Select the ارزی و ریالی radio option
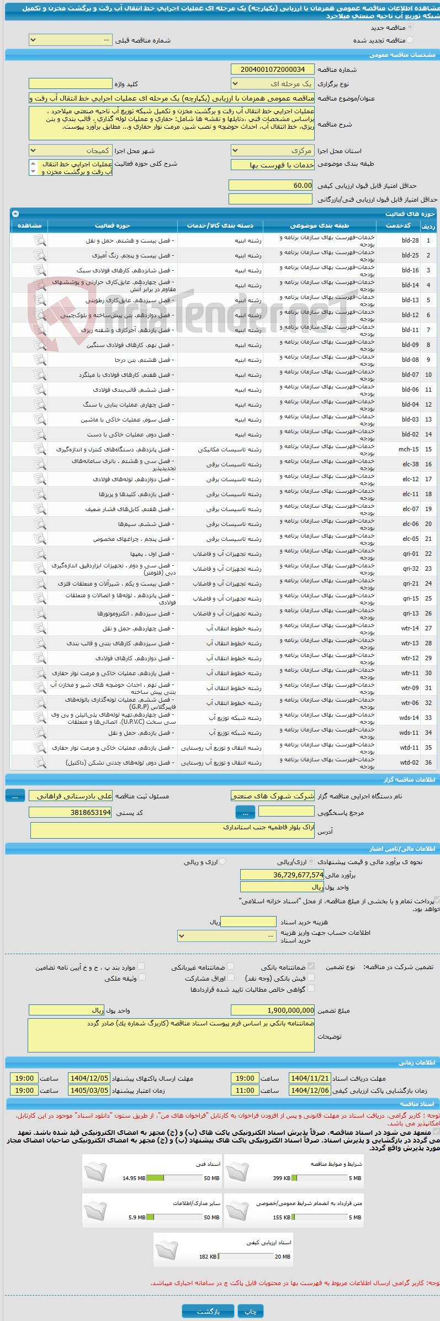Screen dimensions: 440x1321 pyautogui.click(x=222, y=861)
